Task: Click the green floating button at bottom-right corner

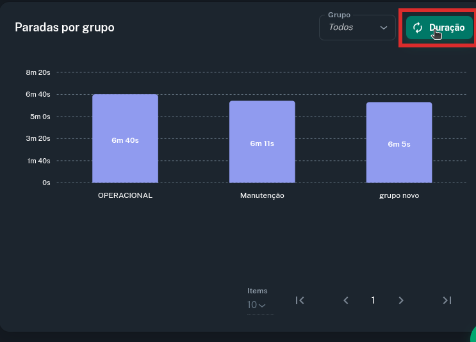Action: pyautogui.click(x=473, y=336)
